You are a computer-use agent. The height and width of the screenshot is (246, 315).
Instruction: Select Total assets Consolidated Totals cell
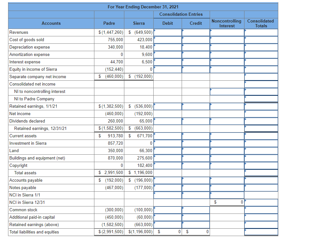point(261,173)
